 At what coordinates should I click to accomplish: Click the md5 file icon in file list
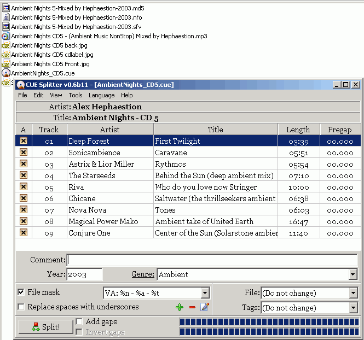click(x=6, y=8)
